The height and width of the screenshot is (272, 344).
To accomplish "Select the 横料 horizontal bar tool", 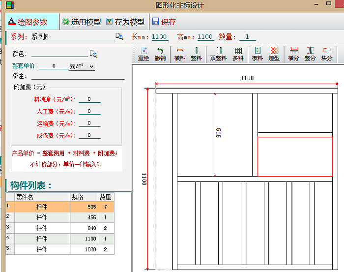I will (180, 54).
